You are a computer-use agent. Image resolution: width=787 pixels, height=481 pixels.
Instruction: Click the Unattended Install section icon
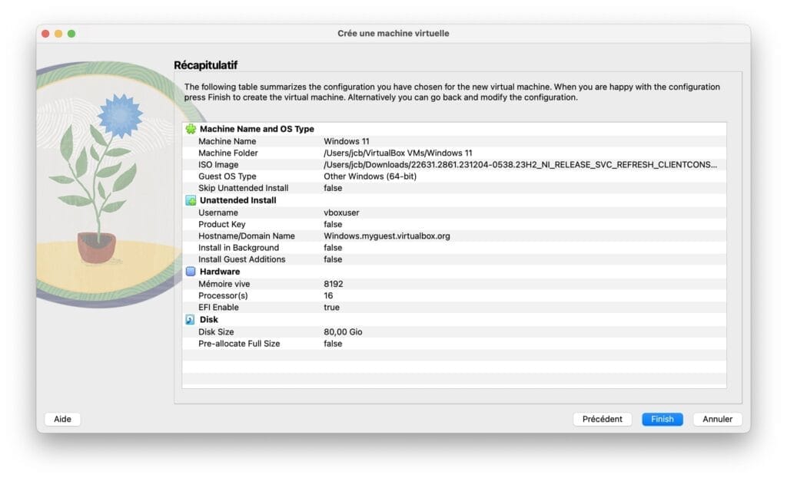[191, 200]
